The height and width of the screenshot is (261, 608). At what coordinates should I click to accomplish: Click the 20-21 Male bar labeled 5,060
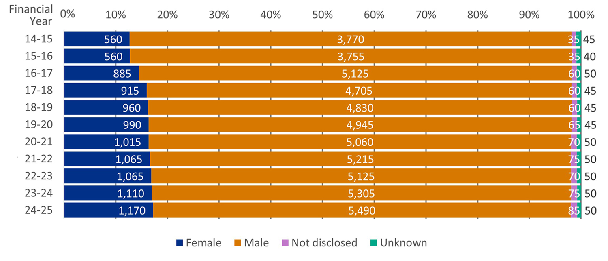pyautogui.click(x=359, y=142)
